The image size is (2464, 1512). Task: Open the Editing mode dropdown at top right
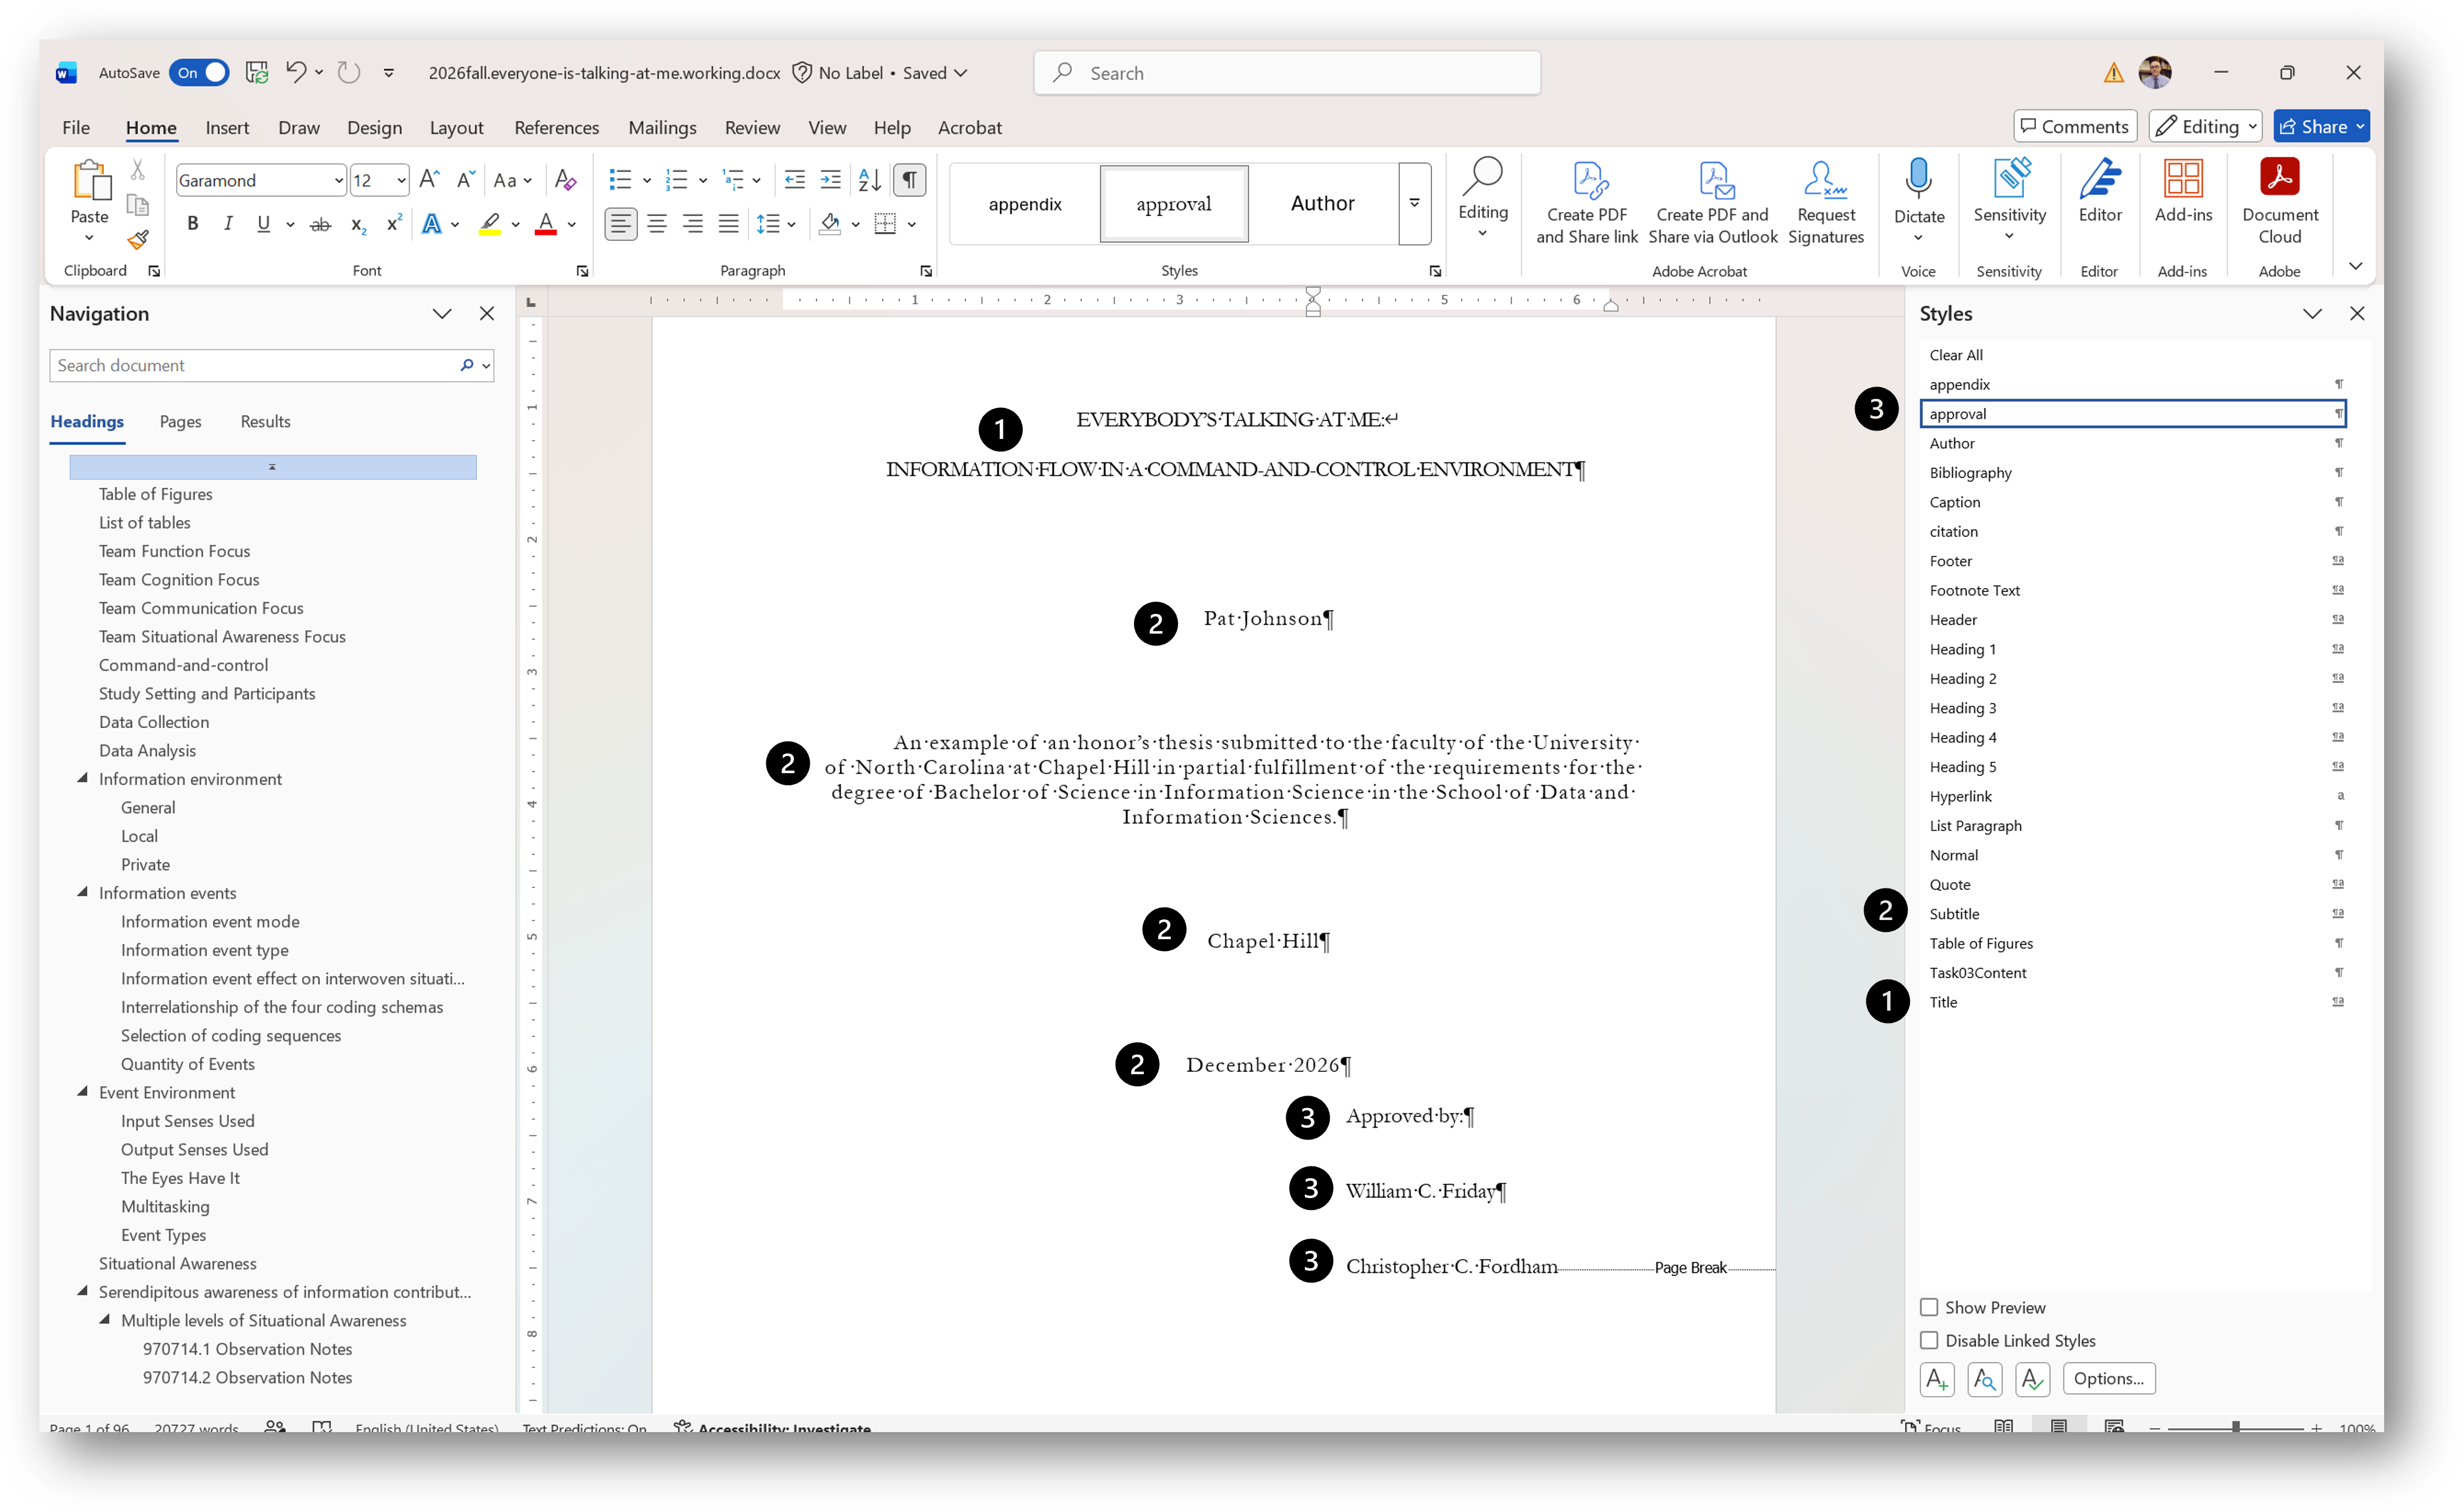[x=2205, y=126]
